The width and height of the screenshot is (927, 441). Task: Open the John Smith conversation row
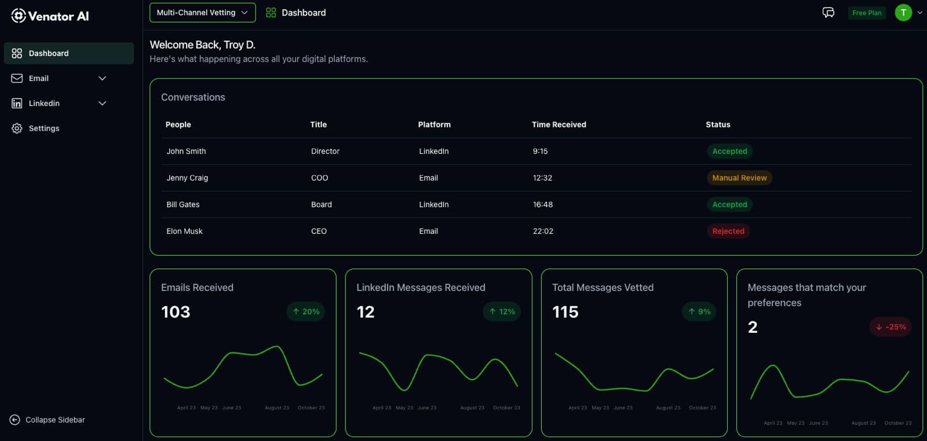[x=186, y=151]
